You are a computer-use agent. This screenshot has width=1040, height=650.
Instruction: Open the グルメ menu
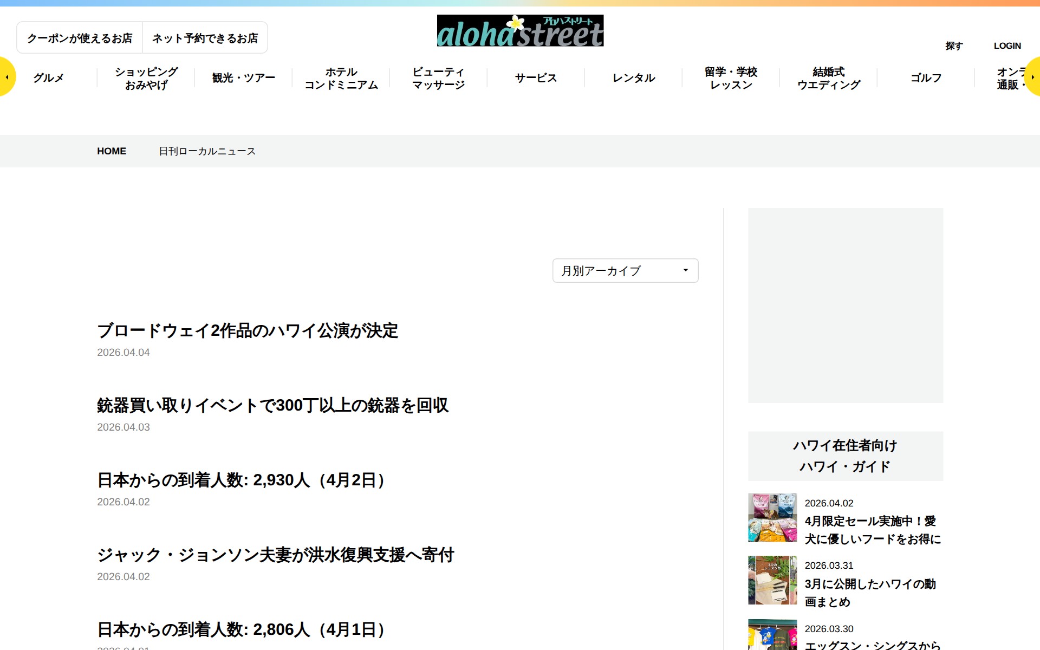click(x=49, y=77)
